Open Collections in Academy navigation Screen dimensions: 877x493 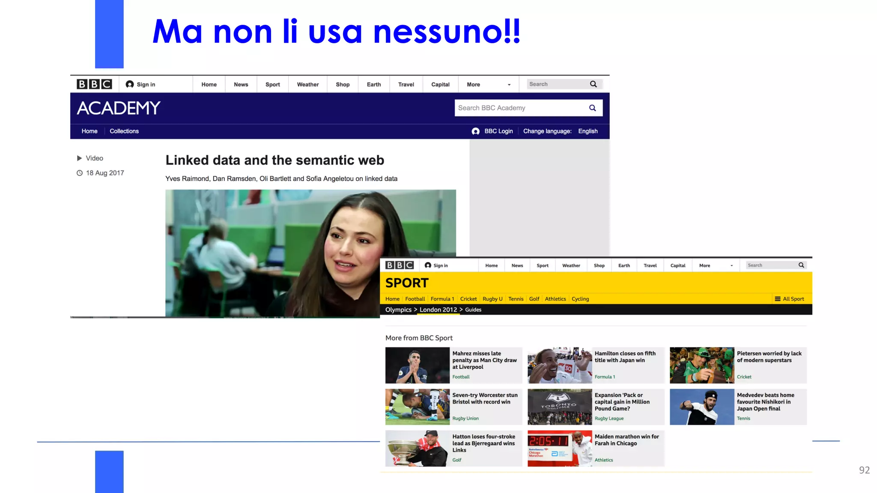tap(124, 131)
